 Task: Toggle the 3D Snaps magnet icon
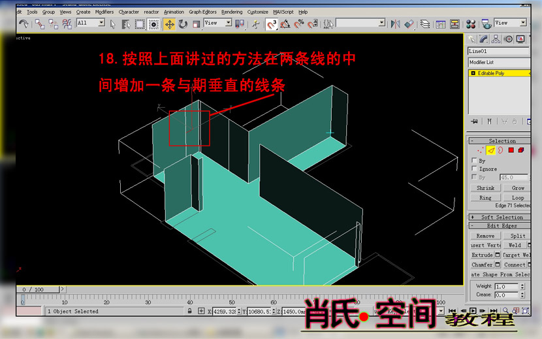click(x=272, y=24)
